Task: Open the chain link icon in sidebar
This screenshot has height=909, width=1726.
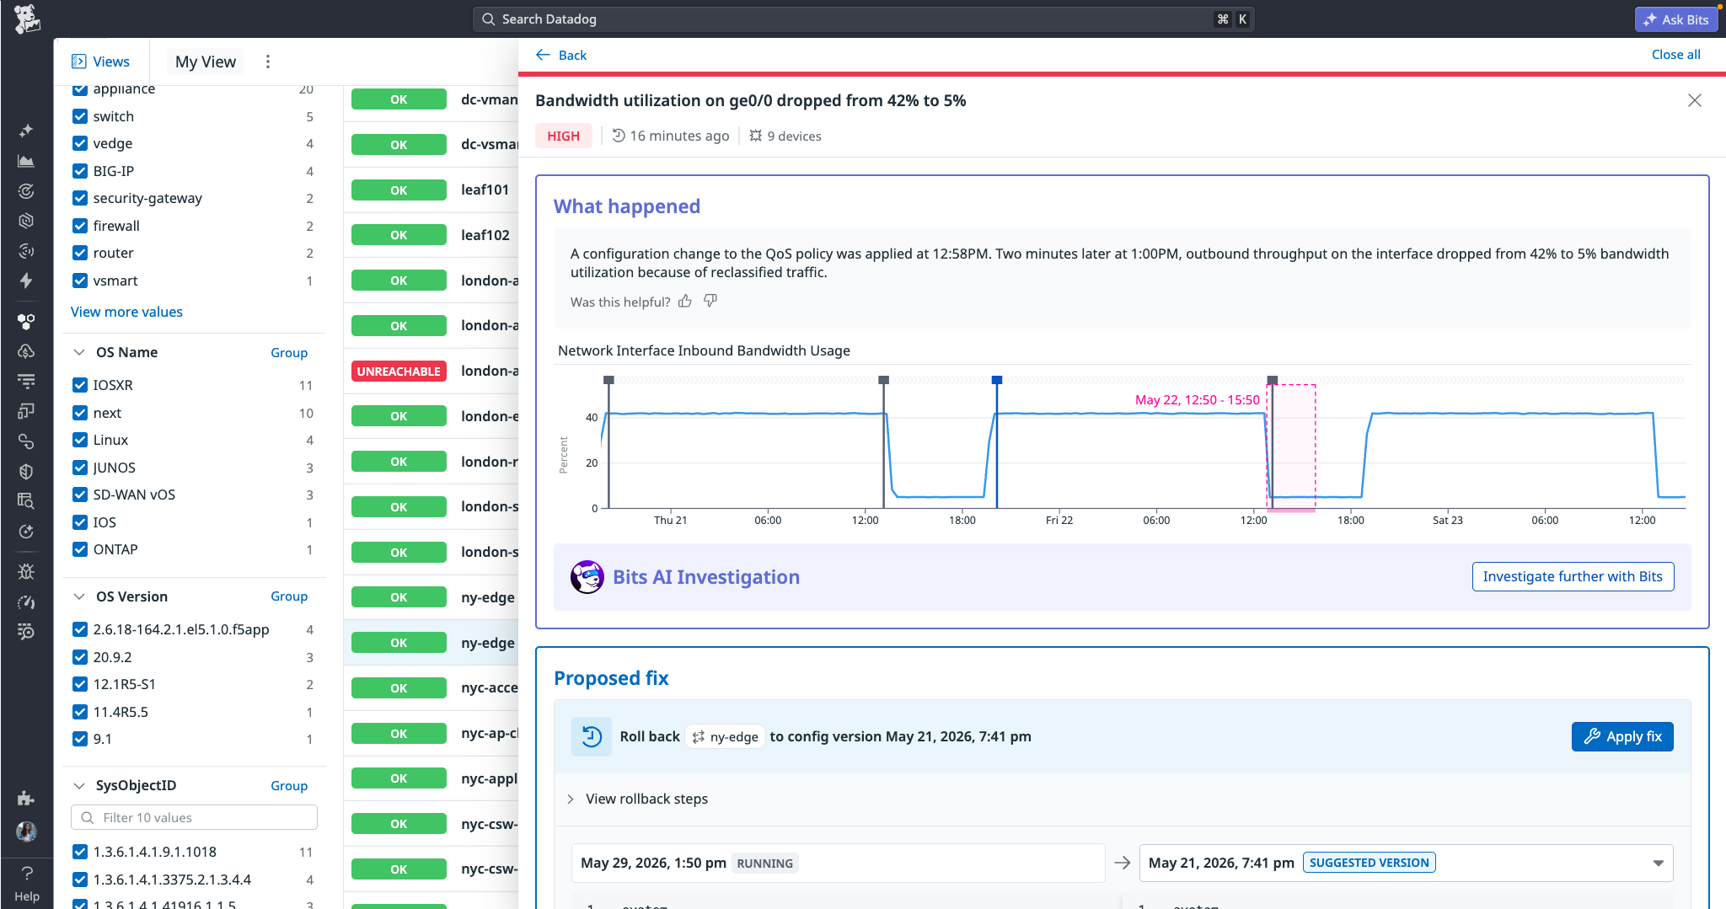Action: coord(26,441)
